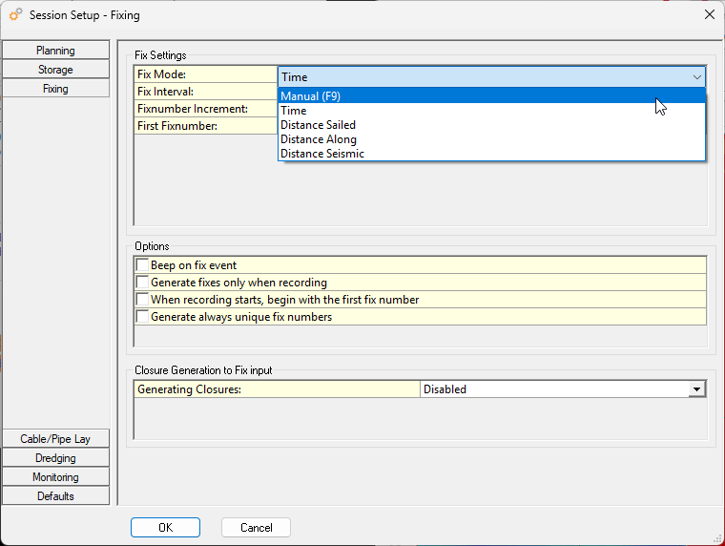The image size is (725, 546).
Task: Open the Generating Closures dropdown arrow
Action: pos(696,389)
